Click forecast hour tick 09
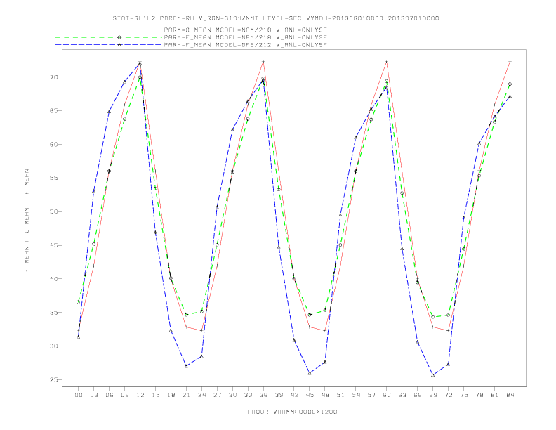 click(x=124, y=395)
